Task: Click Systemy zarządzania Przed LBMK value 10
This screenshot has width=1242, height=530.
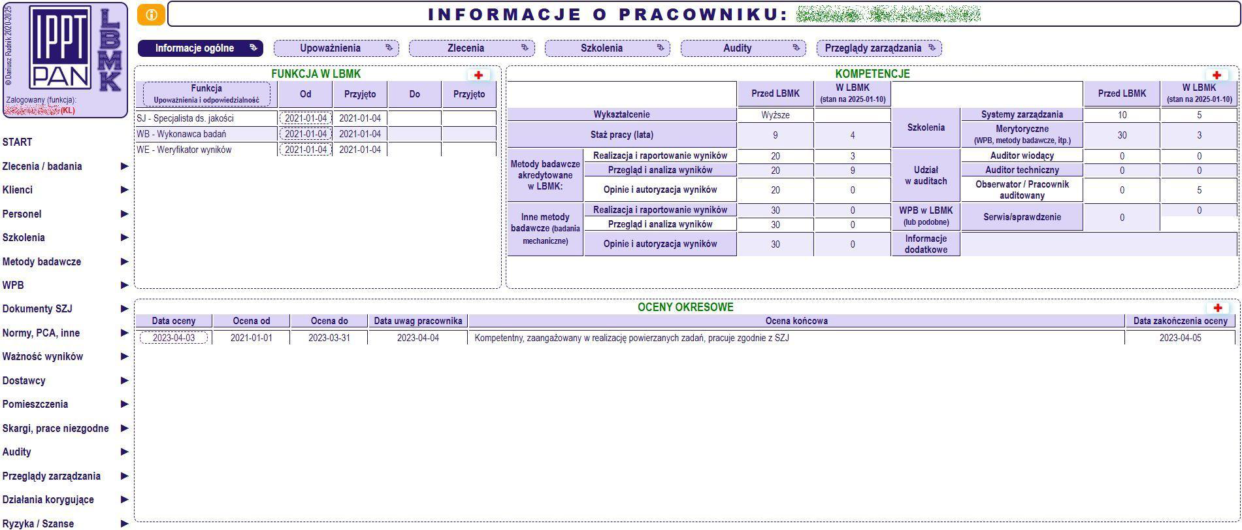Action: pos(1122,115)
